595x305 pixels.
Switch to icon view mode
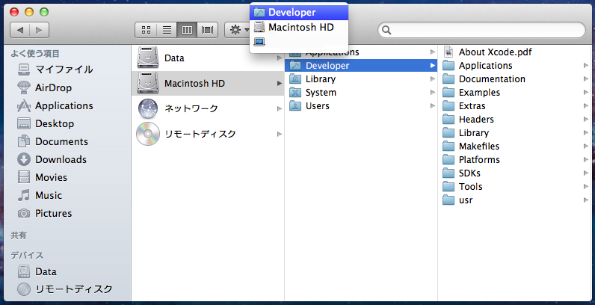tap(146, 30)
